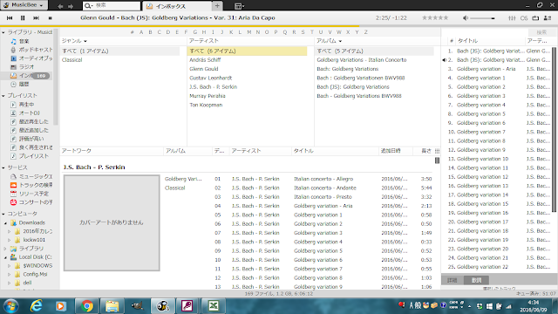558x314 pixels.
Task: Collapse the Downloads folder tree node
Action: tap(5, 223)
